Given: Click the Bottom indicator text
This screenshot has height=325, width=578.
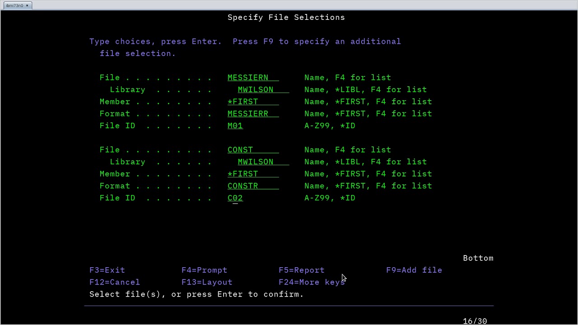Looking at the screenshot, I should pyautogui.click(x=478, y=258).
